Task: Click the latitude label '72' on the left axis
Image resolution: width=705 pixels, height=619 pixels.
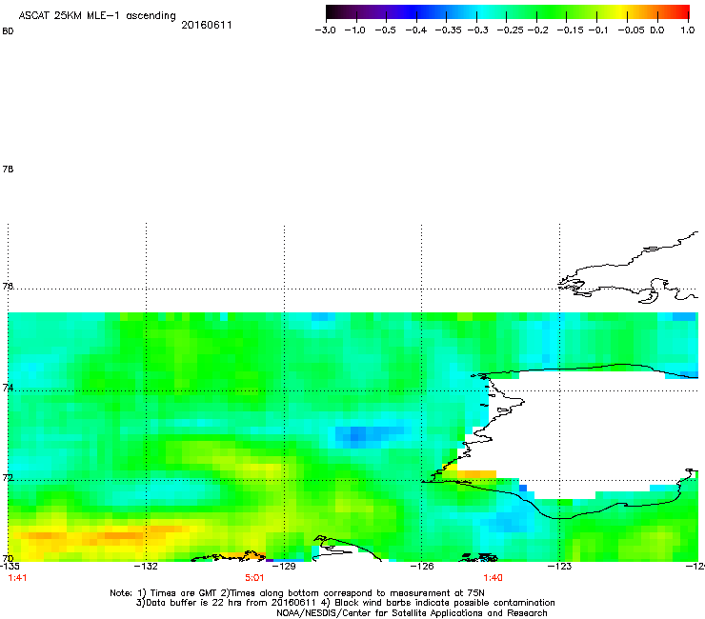Action: (8, 477)
